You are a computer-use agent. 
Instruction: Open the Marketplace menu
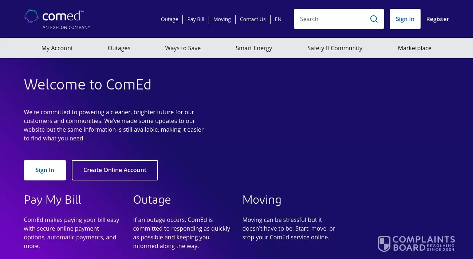click(x=414, y=48)
